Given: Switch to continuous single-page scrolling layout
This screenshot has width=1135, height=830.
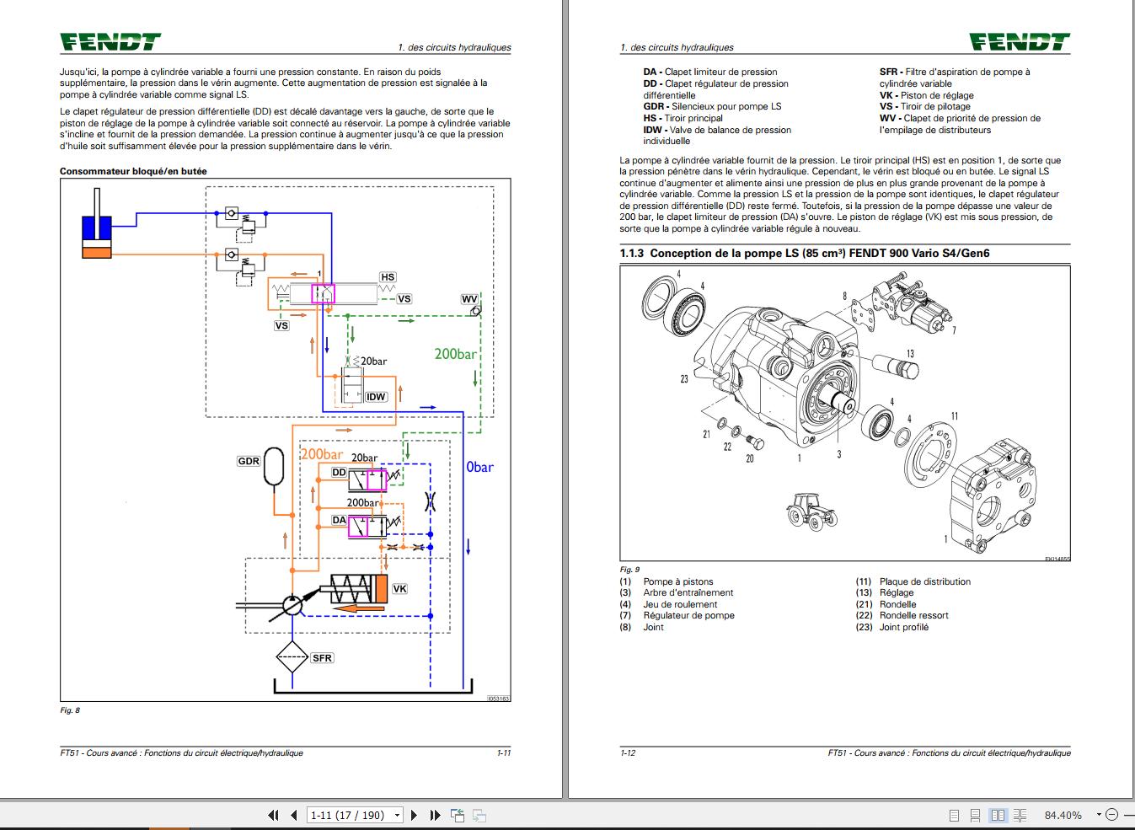Looking at the screenshot, I should [x=975, y=815].
